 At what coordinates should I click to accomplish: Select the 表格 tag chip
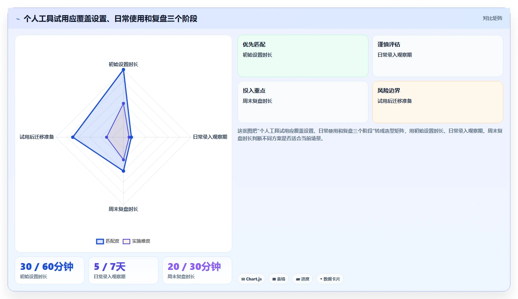(279, 279)
